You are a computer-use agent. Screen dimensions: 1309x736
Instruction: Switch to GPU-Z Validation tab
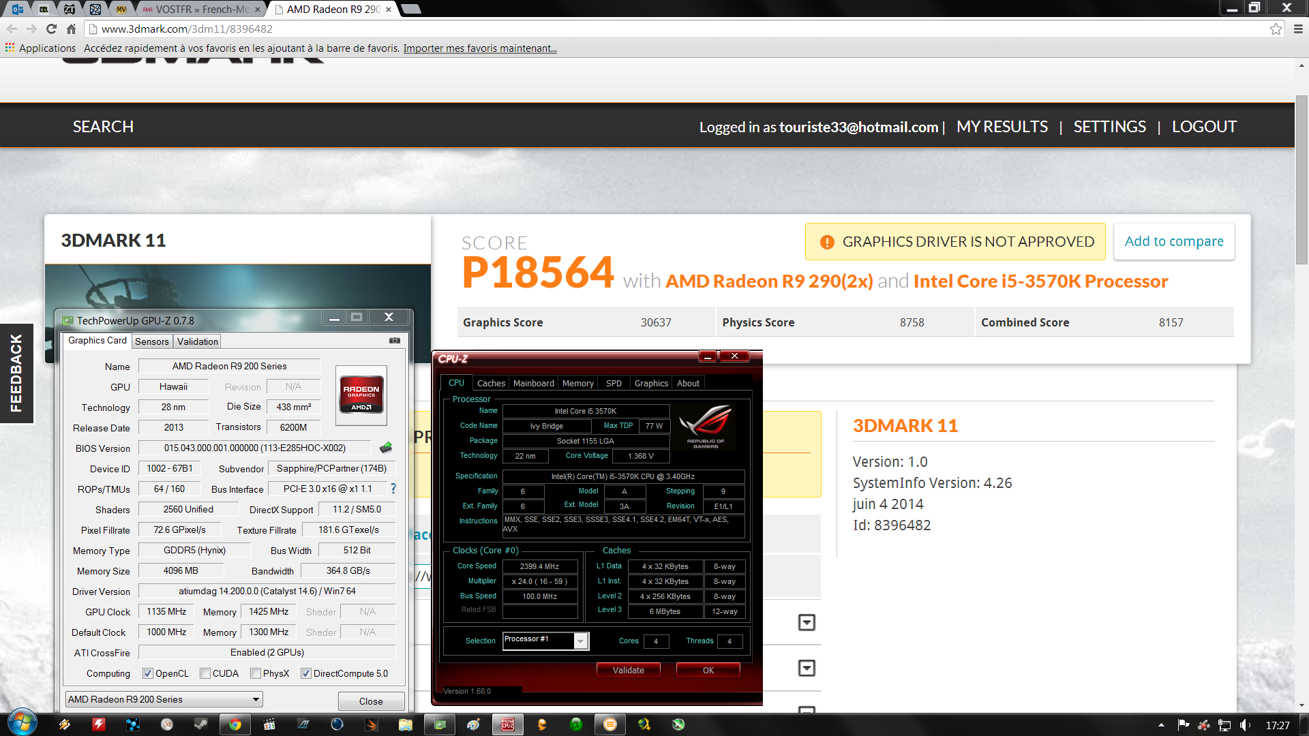click(x=198, y=341)
